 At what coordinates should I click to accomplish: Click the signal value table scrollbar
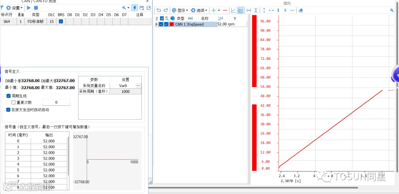click(x=68, y=157)
